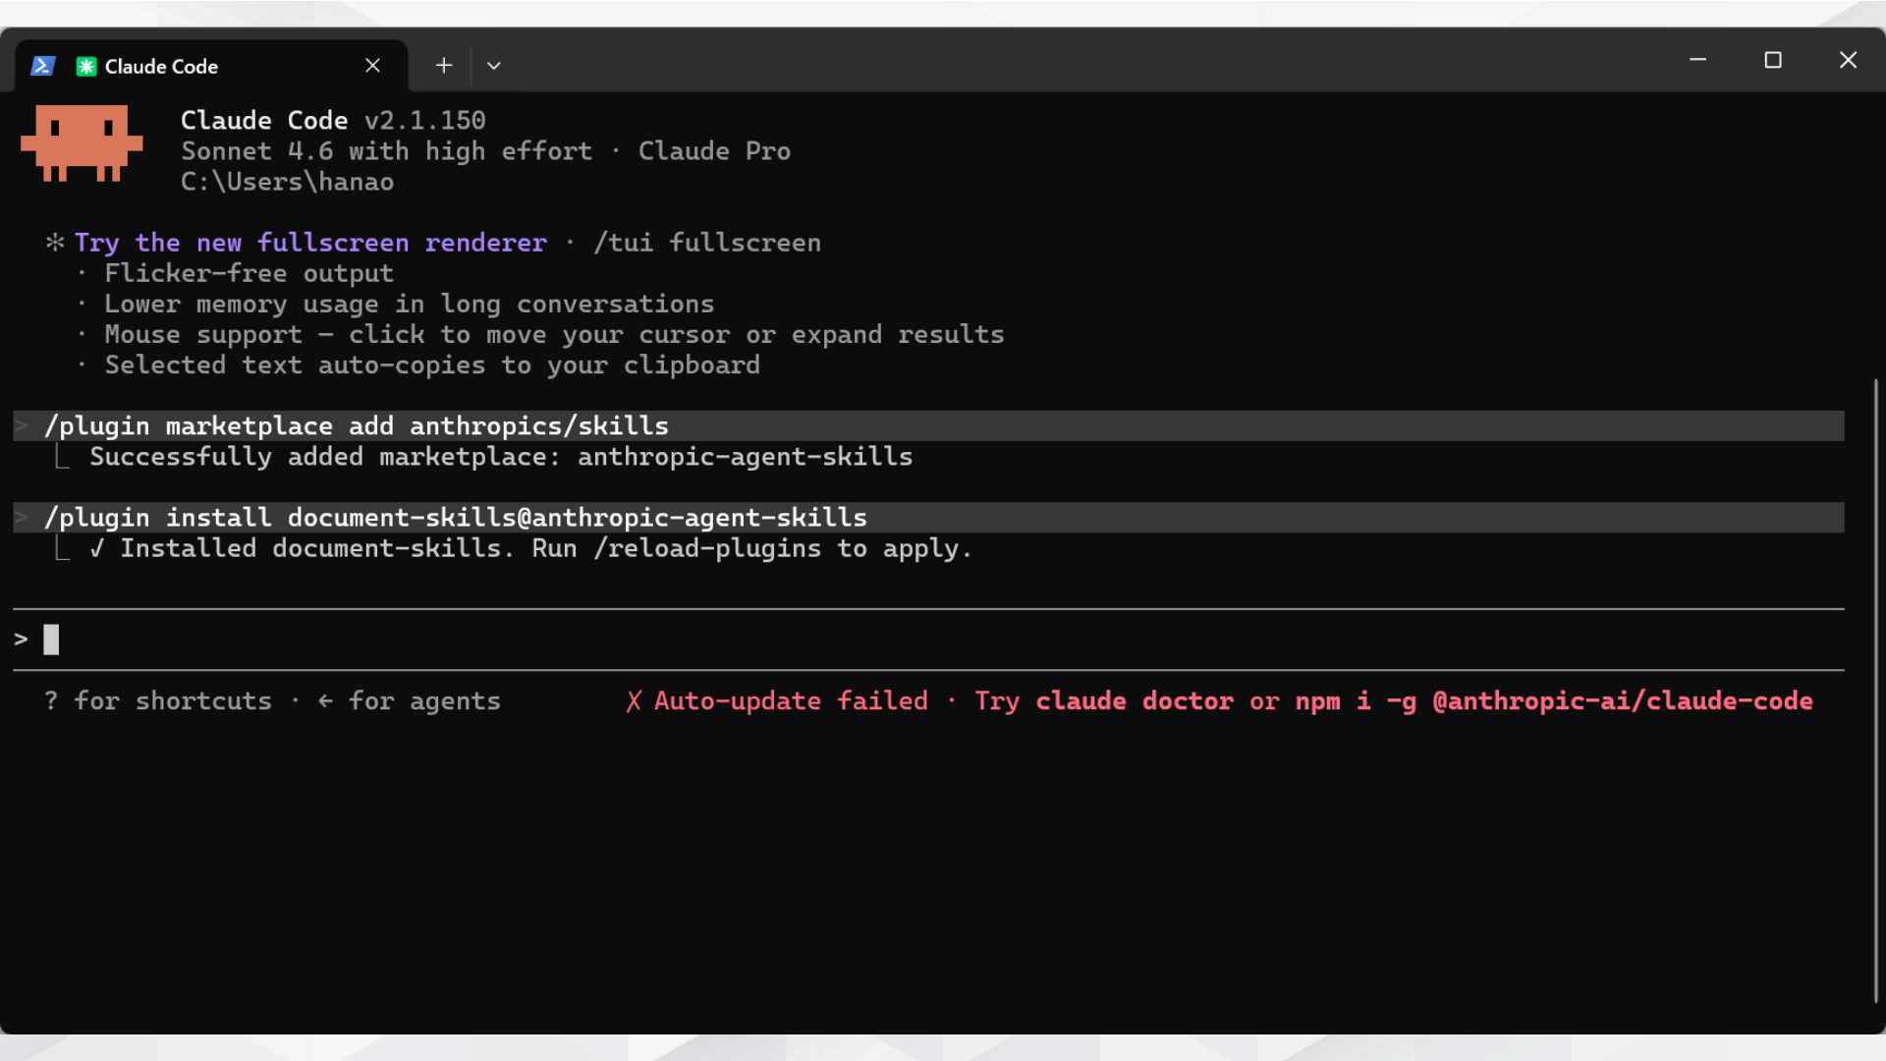Image resolution: width=1886 pixels, height=1061 pixels.
Task: Click 'Sonnet 4.6 with high effort' text
Action: click(386, 151)
